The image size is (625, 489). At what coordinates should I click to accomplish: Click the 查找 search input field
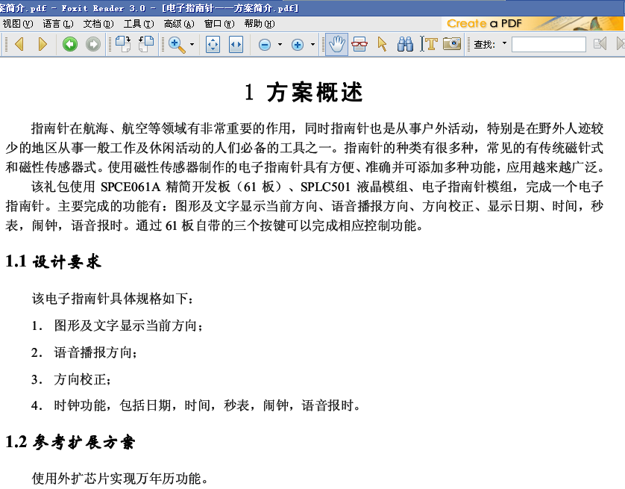point(548,44)
